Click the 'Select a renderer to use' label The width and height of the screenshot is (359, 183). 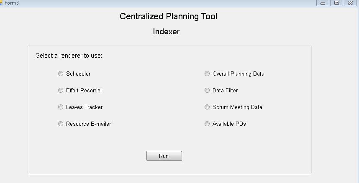69,56
